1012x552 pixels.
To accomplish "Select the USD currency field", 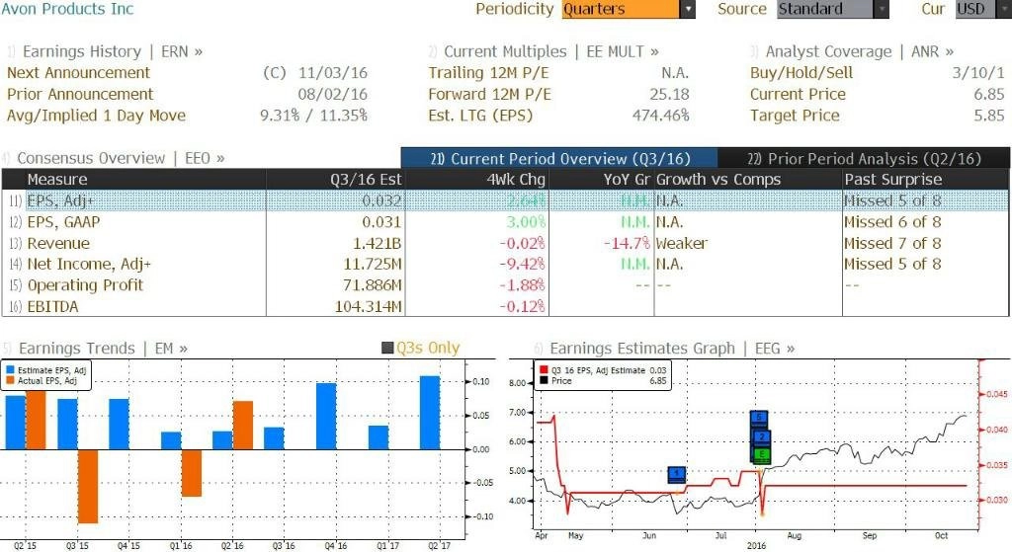I will click(x=975, y=9).
